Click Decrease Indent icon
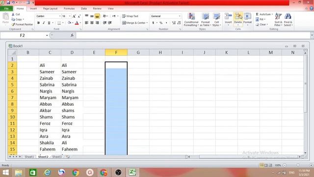The image size is (314, 177). click(105, 23)
